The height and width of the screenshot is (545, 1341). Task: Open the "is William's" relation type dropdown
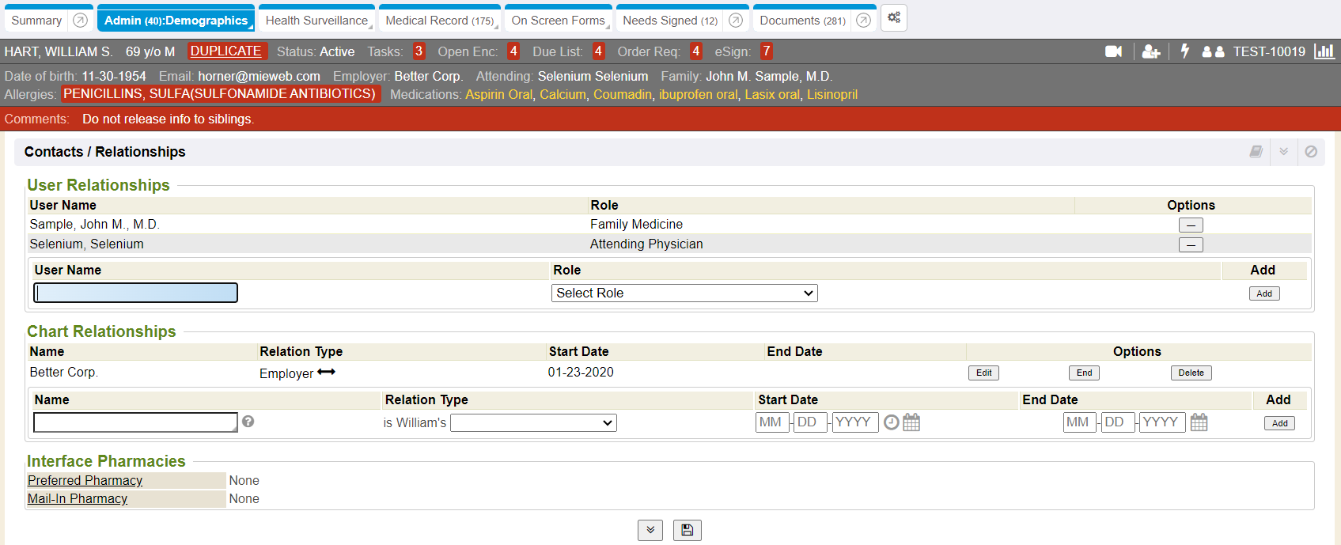click(x=533, y=423)
